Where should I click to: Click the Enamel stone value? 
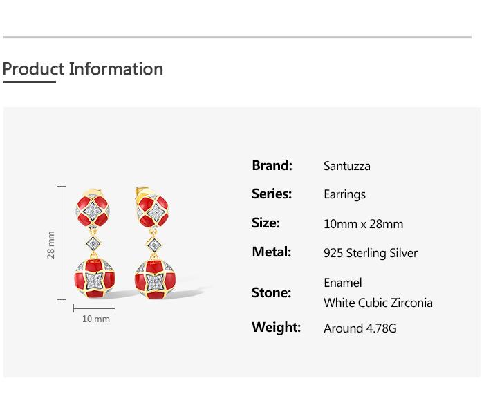tap(342, 283)
